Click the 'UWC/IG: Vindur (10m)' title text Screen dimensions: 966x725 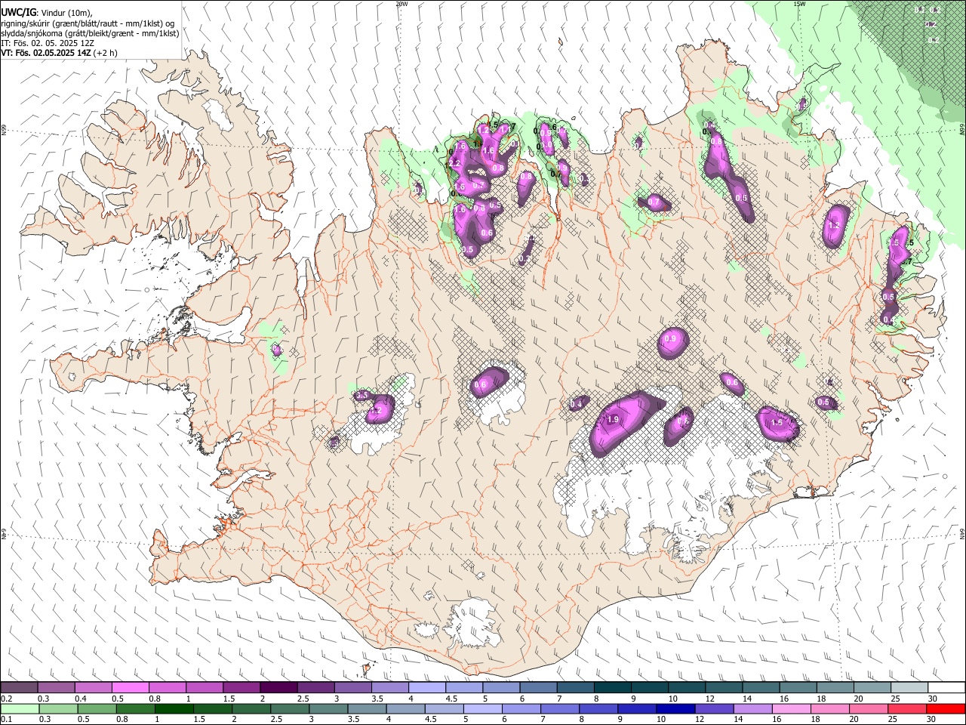click(47, 13)
